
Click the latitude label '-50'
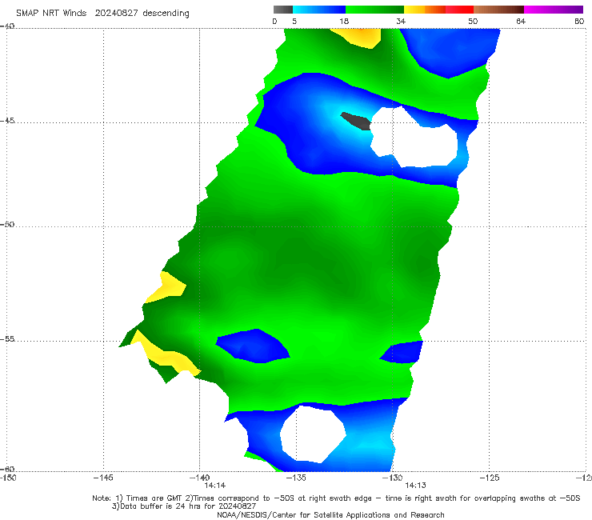pos(7,224)
